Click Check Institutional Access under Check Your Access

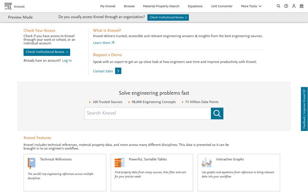[x=47, y=52]
